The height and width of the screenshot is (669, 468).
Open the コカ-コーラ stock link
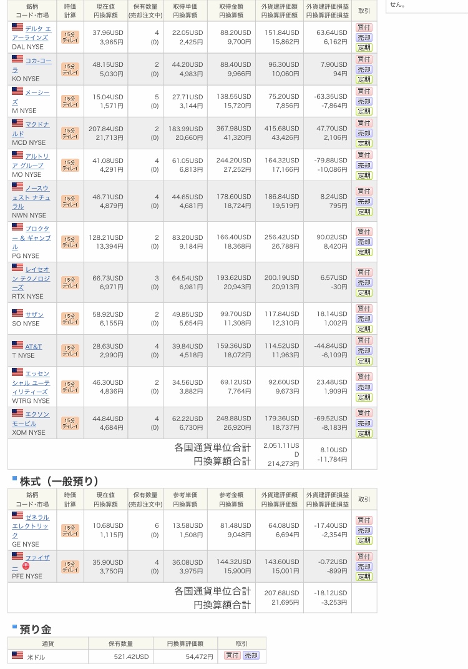pyautogui.click(x=32, y=65)
